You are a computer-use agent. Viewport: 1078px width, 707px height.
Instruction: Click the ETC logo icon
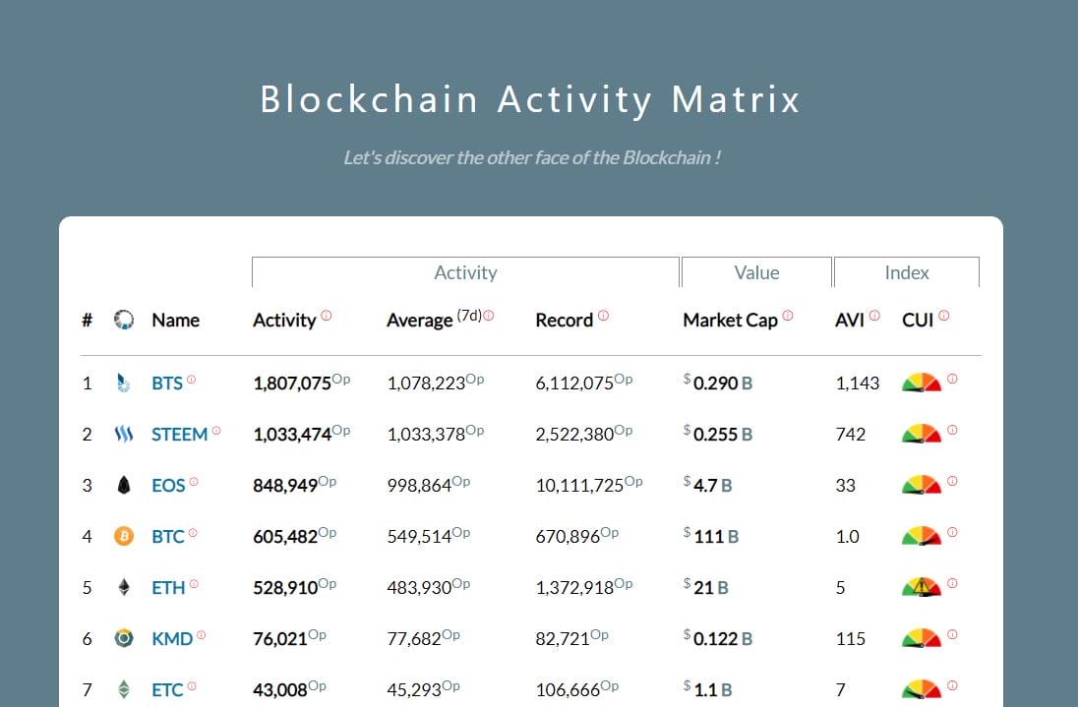tap(124, 689)
